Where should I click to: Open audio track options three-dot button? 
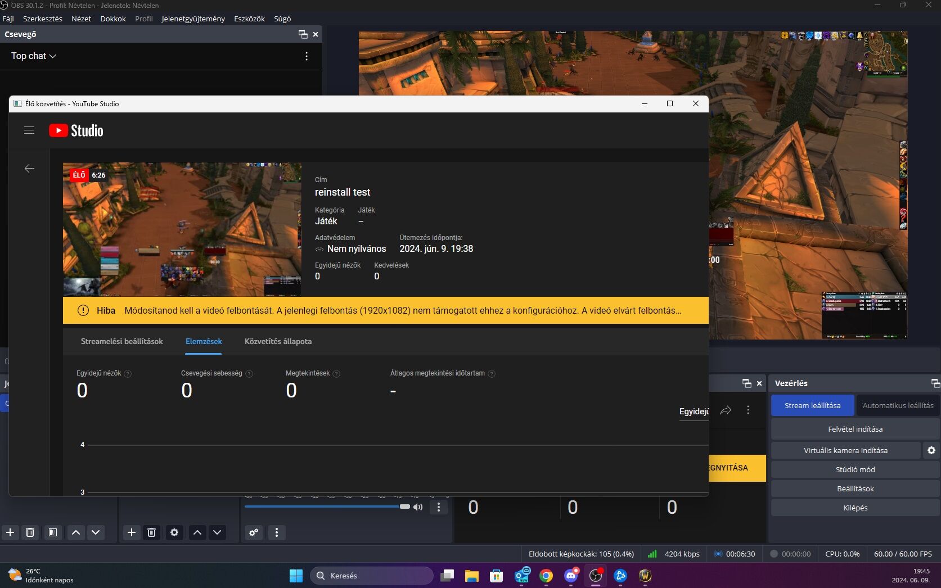point(439,507)
